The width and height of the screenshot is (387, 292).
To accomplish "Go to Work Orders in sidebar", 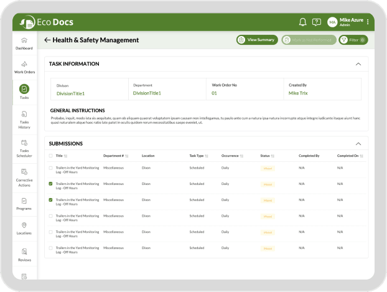I will pyautogui.click(x=24, y=67).
